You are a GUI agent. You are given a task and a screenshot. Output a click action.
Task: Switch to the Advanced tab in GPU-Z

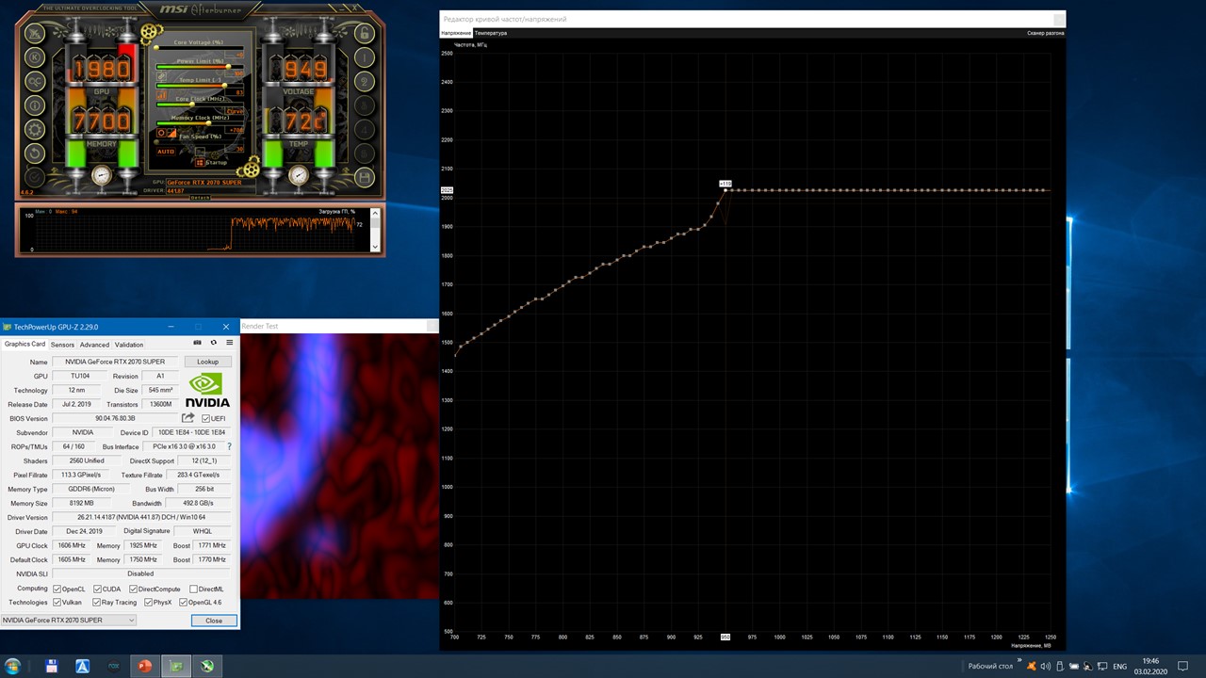pos(94,345)
